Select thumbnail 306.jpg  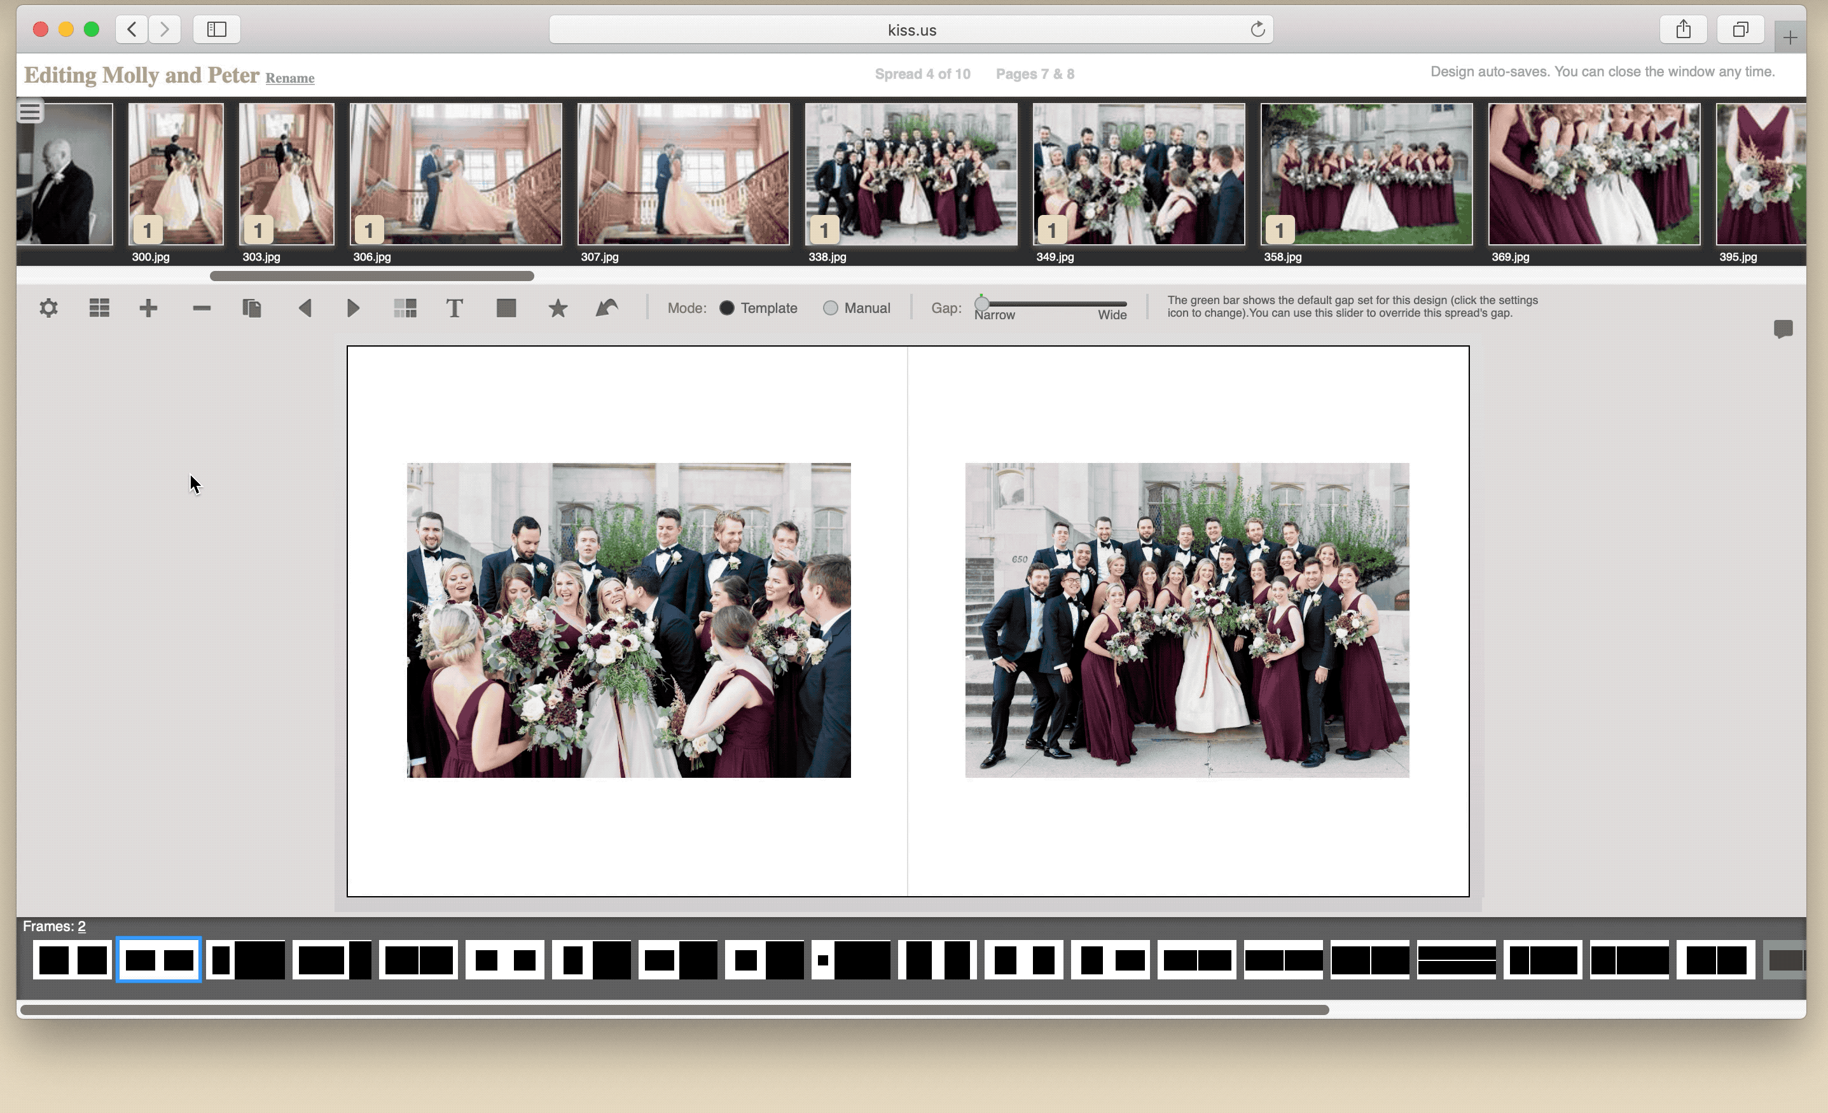pyautogui.click(x=455, y=174)
